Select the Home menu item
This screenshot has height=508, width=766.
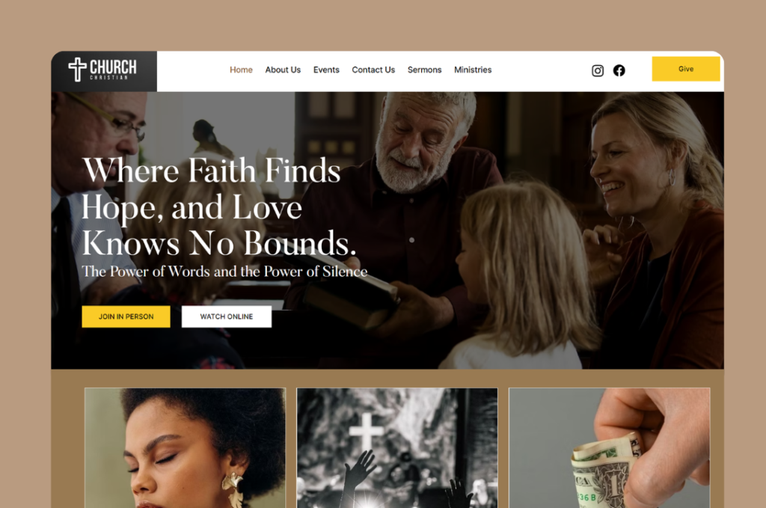[241, 70]
